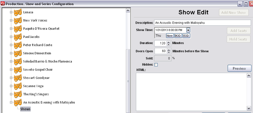Click the mask icon next to Lunasa
This screenshot has width=253, height=113.
[x=18, y=12]
